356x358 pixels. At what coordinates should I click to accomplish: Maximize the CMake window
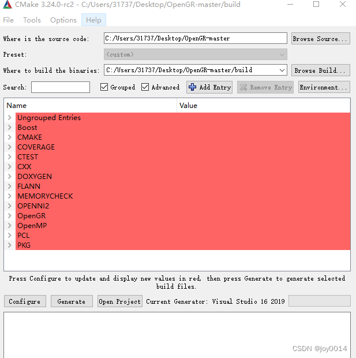pos(316,5)
